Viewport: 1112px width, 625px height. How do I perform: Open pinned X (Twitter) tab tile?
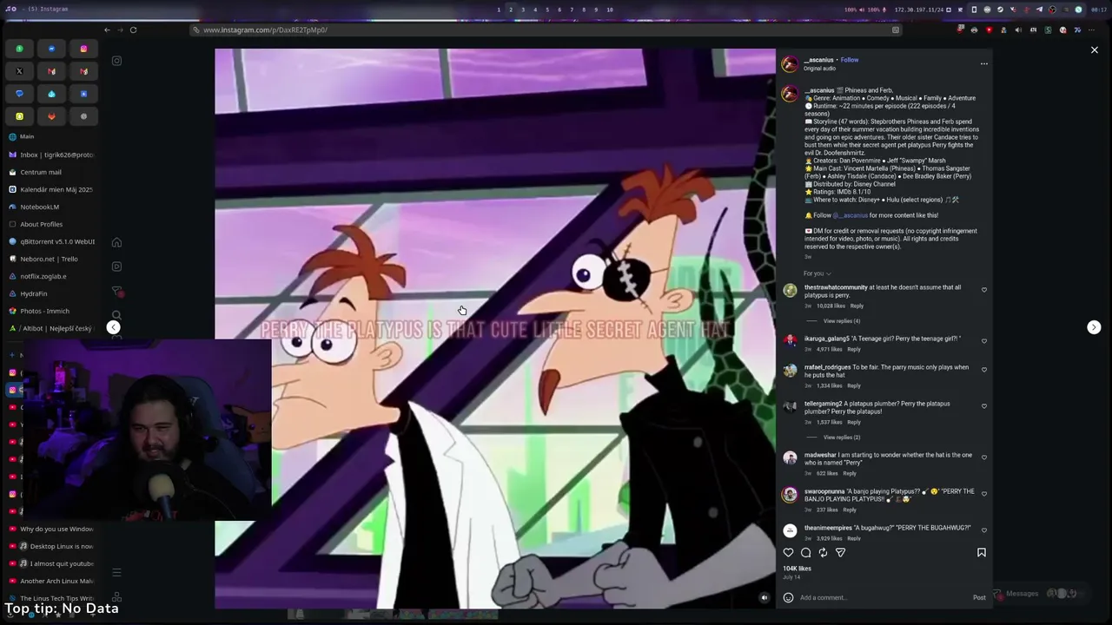point(19,71)
